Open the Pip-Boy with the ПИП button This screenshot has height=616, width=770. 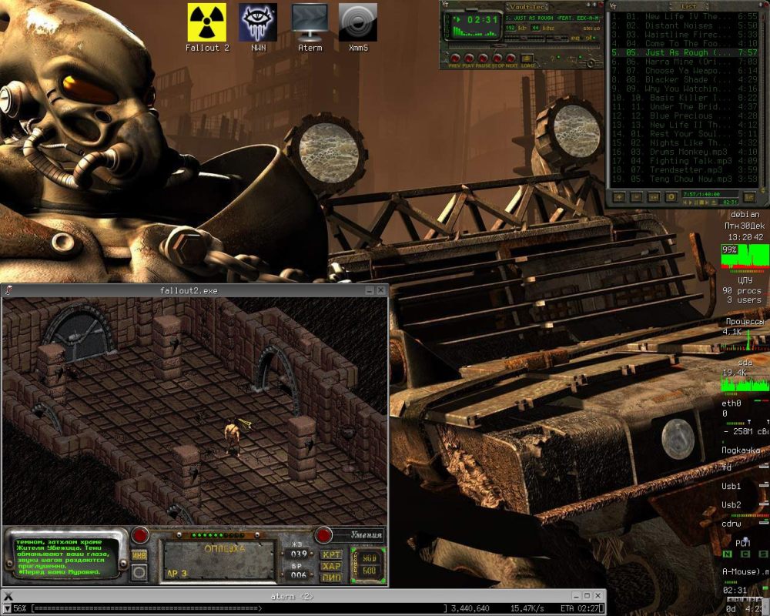coord(330,577)
